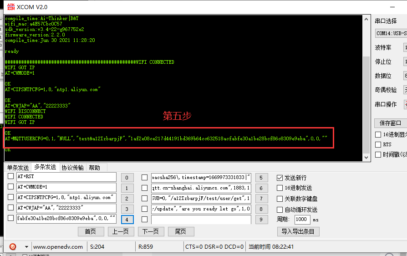Click the 导入导出条目 button
The height and width of the screenshot is (256, 407).
pos(298,231)
